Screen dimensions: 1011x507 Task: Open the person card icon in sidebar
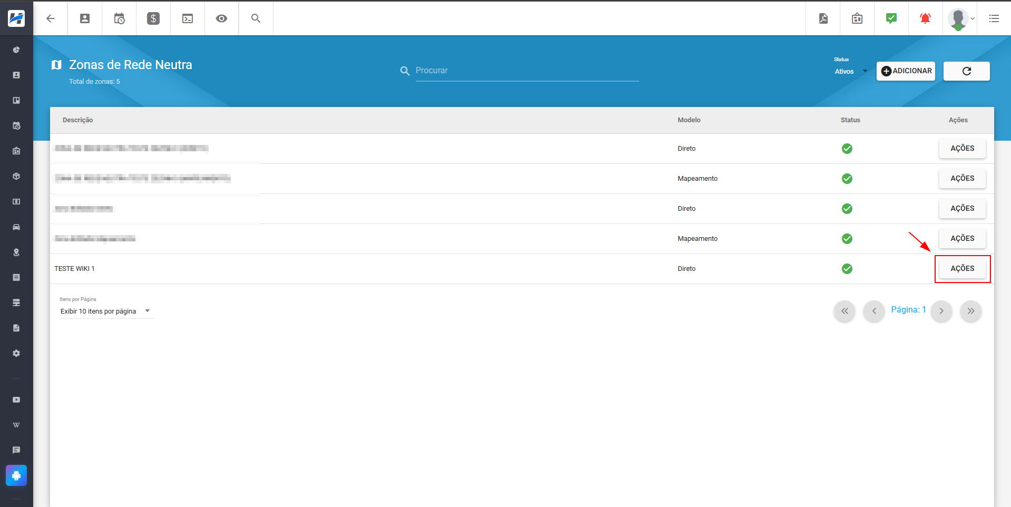16,75
